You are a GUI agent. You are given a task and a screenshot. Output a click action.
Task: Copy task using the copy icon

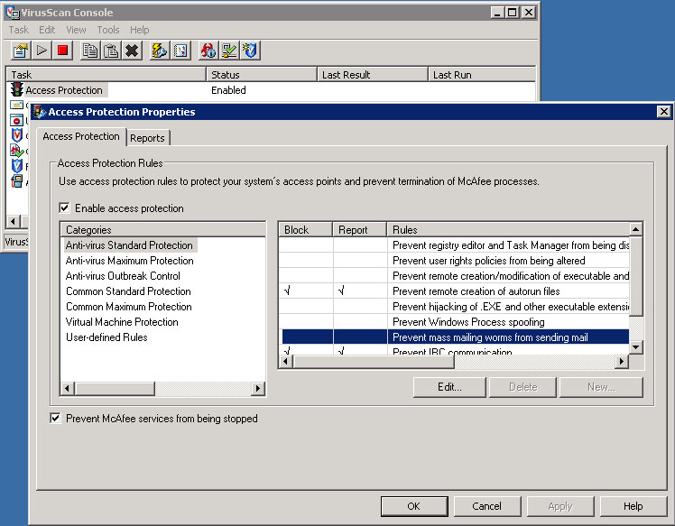tap(90, 51)
